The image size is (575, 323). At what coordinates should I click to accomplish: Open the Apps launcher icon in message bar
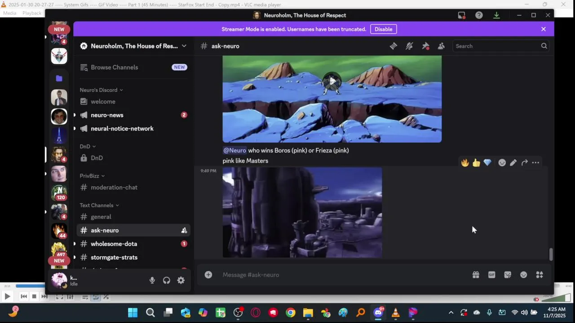[540, 275]
